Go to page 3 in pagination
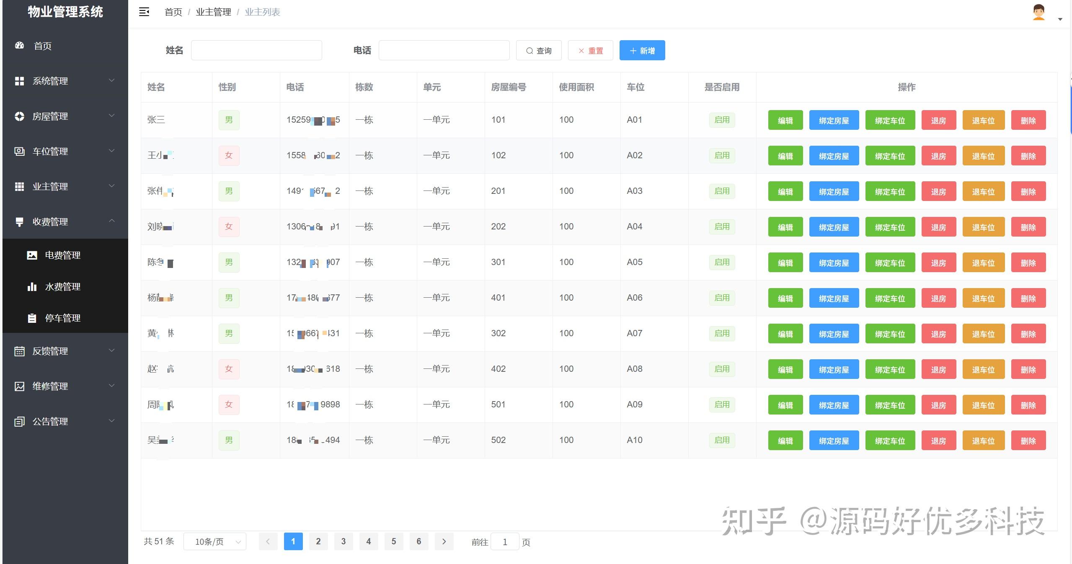The width and height of the screenshot is (1072, 564). (x=344, y=541)
